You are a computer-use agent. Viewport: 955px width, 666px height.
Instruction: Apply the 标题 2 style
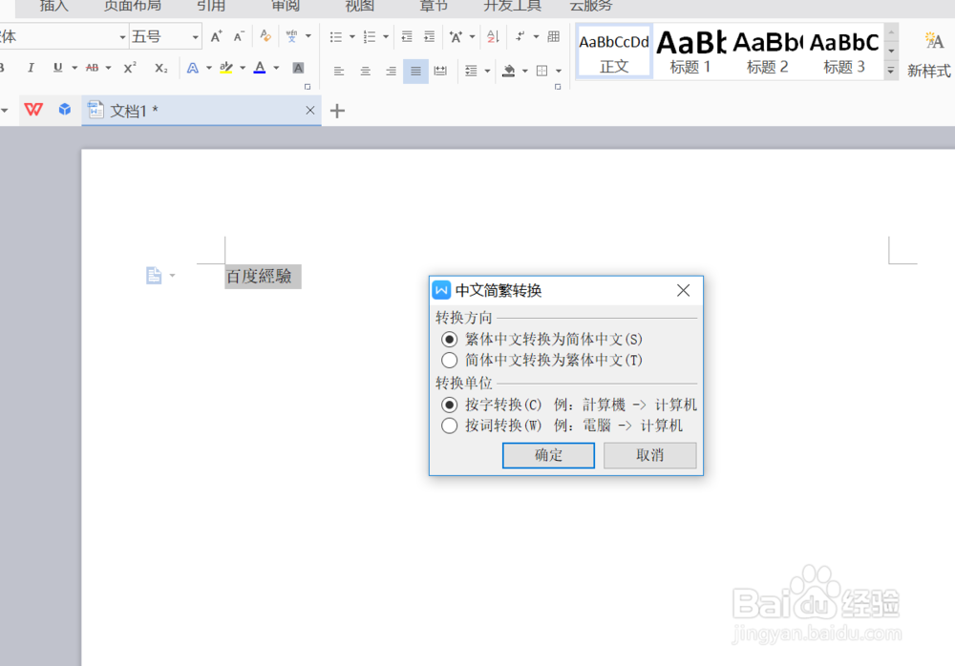768,52
